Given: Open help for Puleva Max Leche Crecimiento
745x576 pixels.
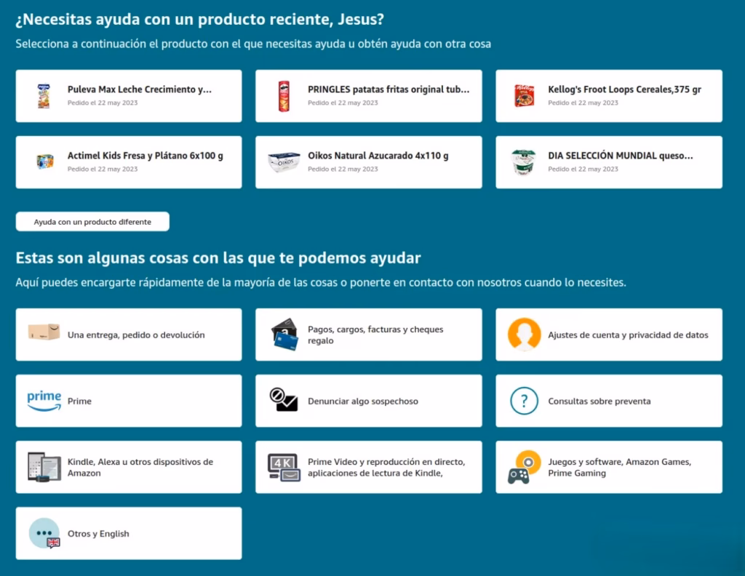Looking at the screenshot, I should [x=129, y=96].
